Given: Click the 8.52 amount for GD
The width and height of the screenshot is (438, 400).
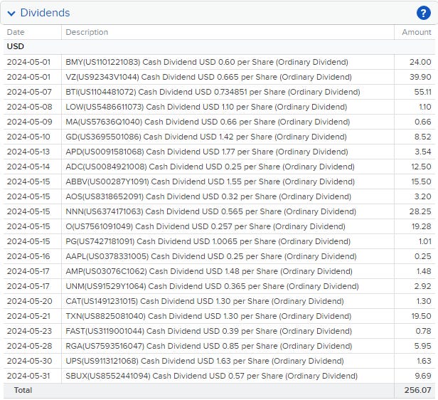Looking at the screenshot, I should [423, 137].
